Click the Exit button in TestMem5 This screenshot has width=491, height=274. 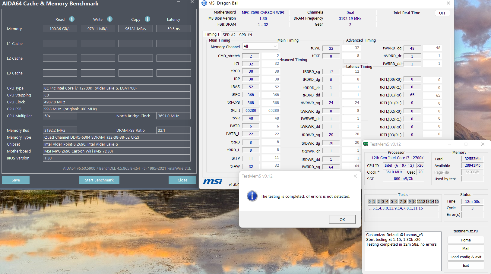(466, 266)
